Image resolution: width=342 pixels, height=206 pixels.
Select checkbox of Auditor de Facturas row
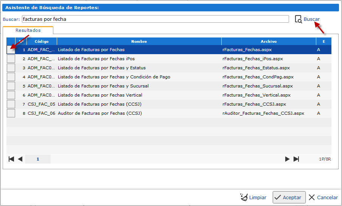[x=11, y=113]
